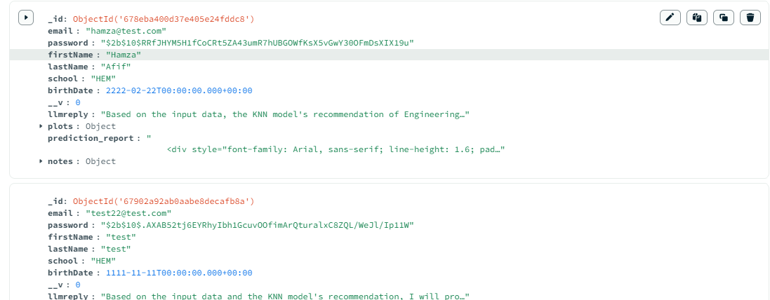Click firstName value "test"
This screenshot has width=770, height=300.
121,237
